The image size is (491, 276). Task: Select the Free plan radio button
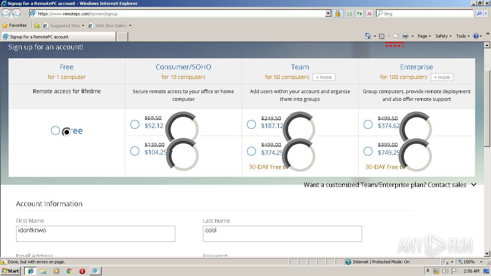55,131
